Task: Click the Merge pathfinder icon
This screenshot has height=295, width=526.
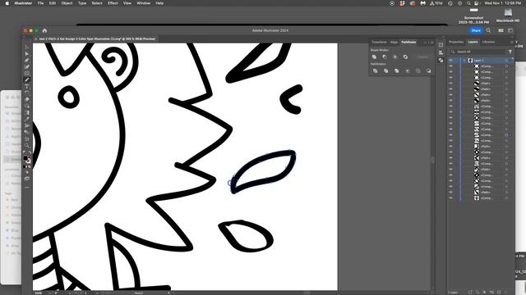Action: [396, 71]
